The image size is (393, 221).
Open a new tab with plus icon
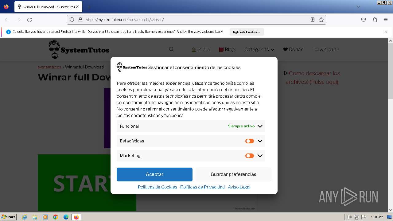coord(89,7)
